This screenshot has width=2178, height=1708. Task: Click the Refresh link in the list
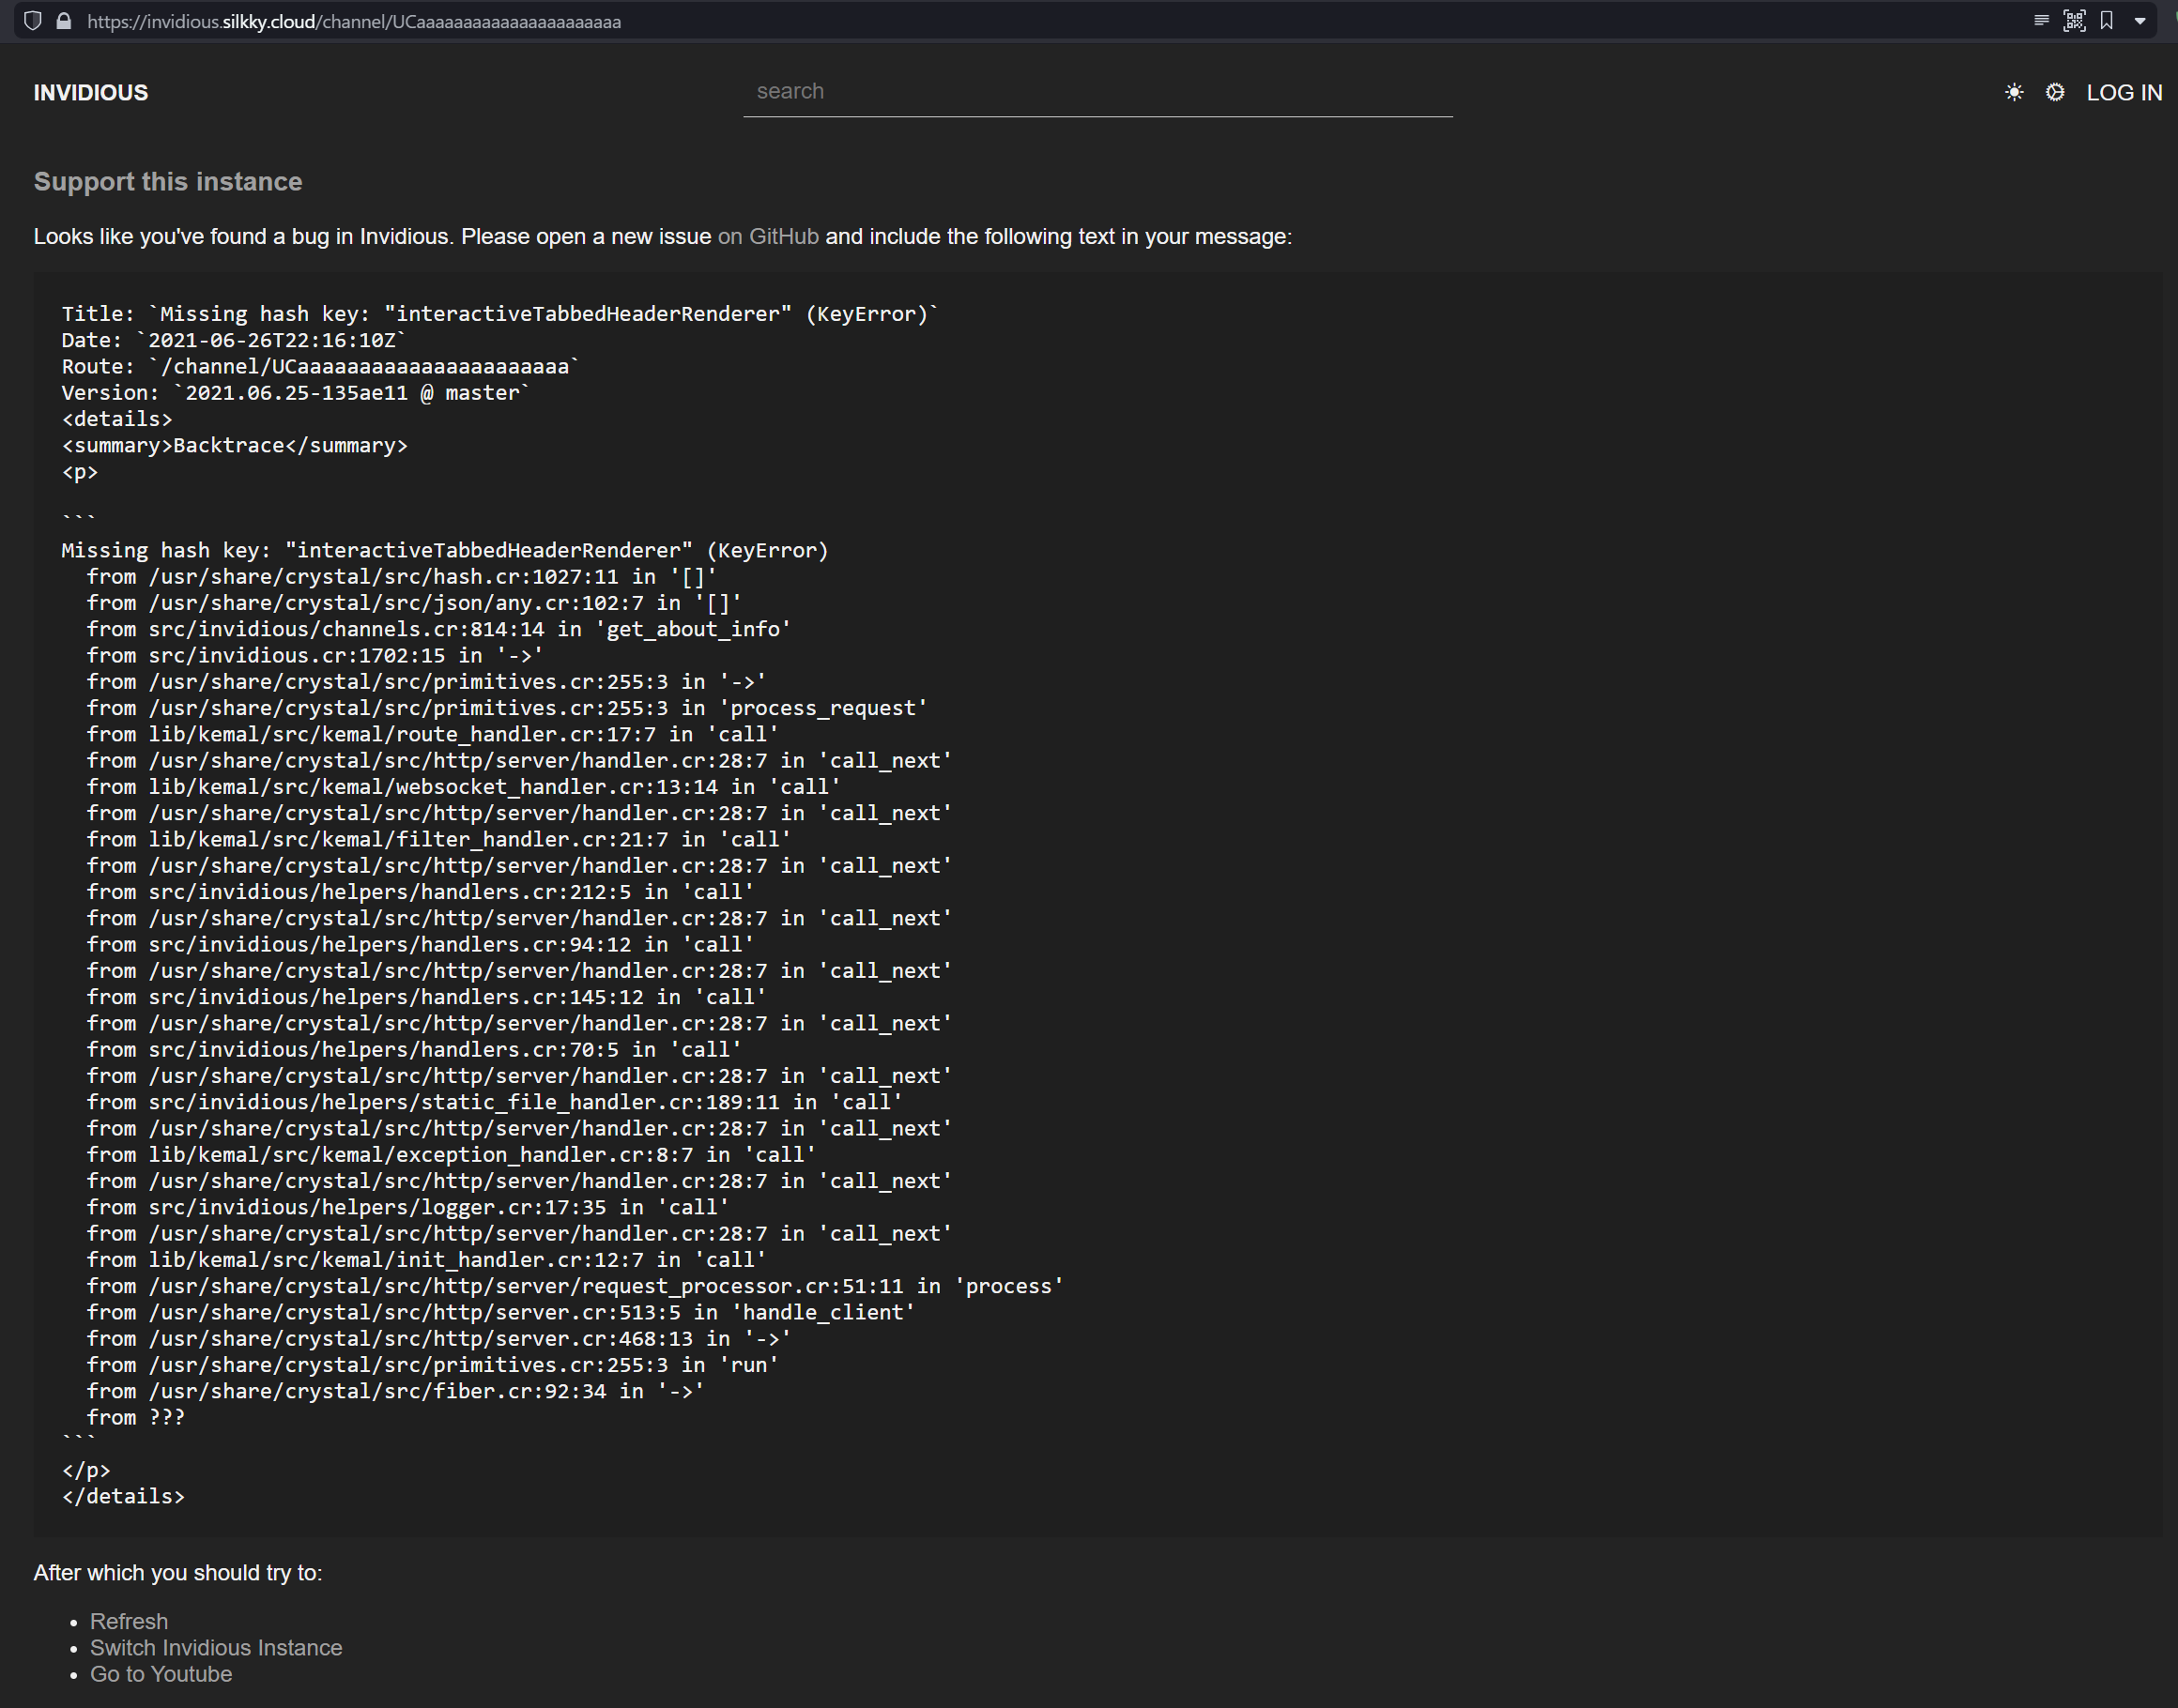point(128,1621)
